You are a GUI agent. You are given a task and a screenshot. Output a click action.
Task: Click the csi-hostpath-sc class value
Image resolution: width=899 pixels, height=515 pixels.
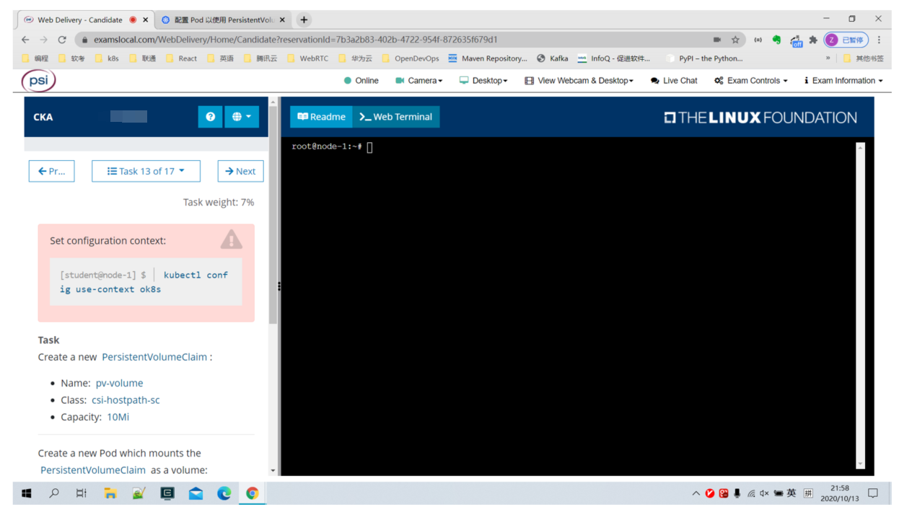click(126, 400)
